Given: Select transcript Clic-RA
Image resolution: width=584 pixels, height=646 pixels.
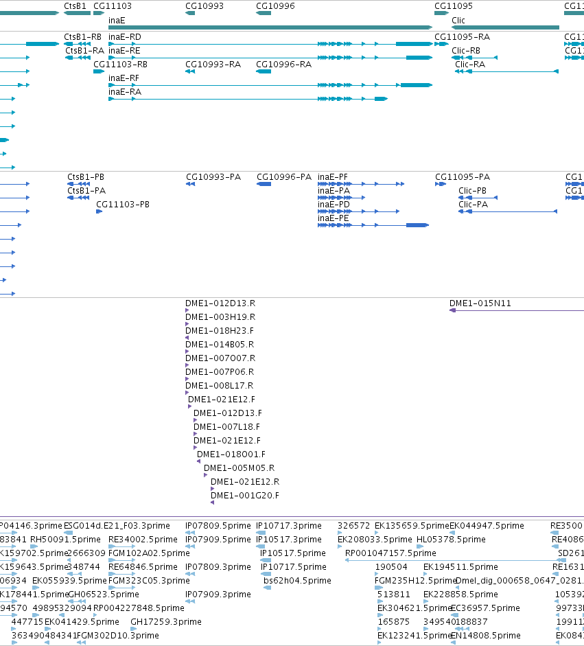Looking at the screenshot, I should pyautogui.click(x=506, y=71).
